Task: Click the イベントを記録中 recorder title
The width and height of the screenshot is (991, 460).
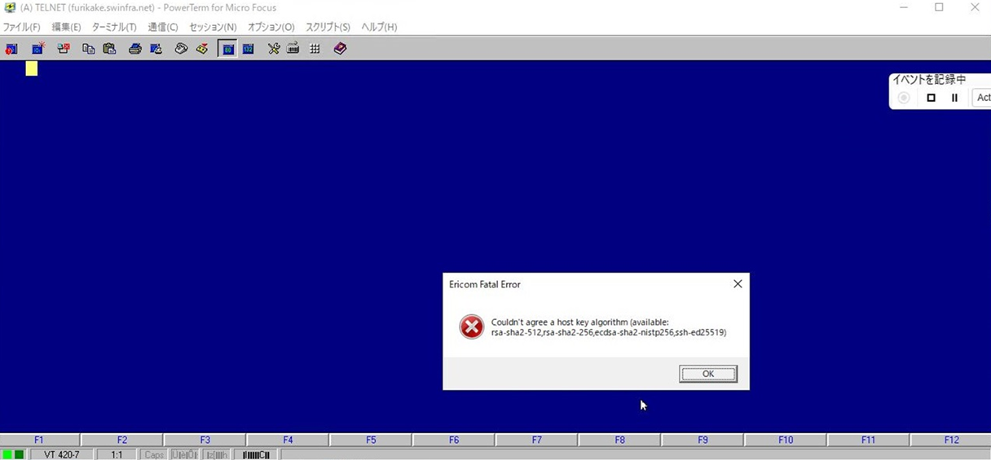Action: (929, 79)
